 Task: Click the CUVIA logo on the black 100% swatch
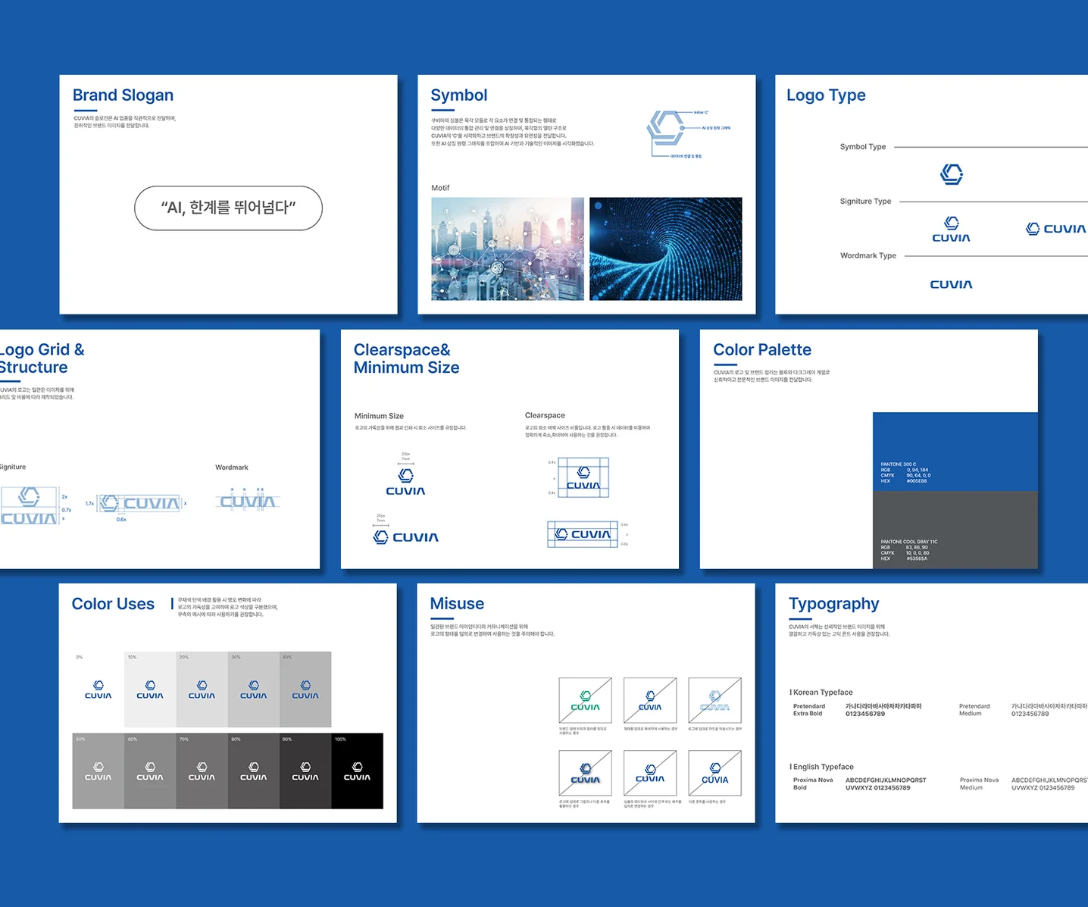coord(357,771)
